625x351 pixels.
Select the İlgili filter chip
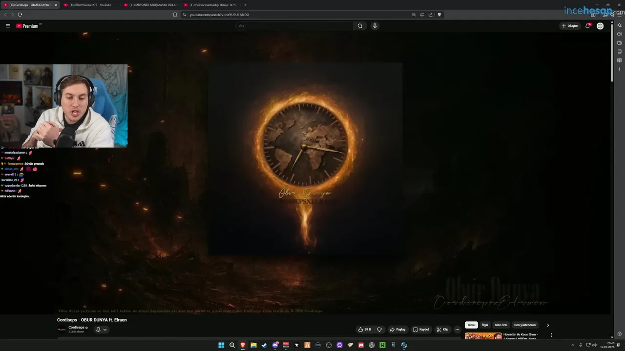tap(485, 325)
